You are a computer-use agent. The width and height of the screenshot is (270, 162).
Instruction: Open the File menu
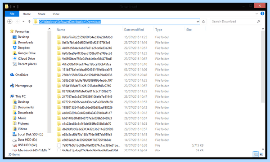point(12,14)
